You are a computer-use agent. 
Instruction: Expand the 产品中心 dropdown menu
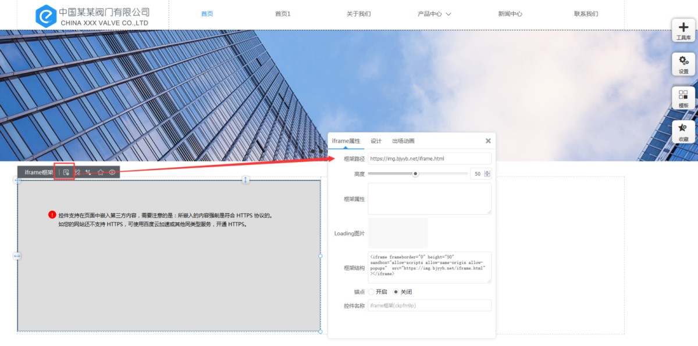434,14
